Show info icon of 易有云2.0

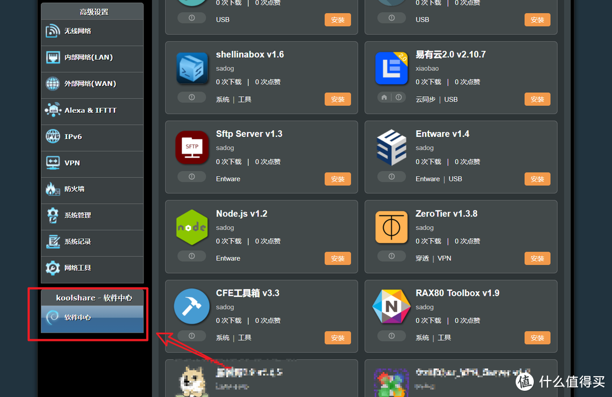(398, 97)
